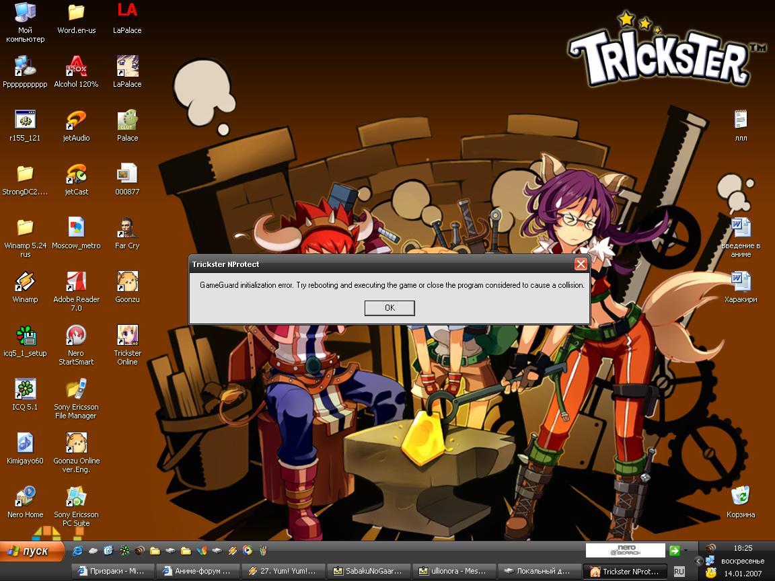Launch Winamp lightning icon in Quick Launch
Screen dimensions: 775x581
(232, 550)
